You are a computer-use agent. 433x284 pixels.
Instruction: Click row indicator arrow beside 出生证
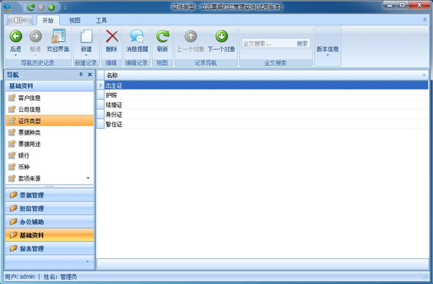(100, 85)
